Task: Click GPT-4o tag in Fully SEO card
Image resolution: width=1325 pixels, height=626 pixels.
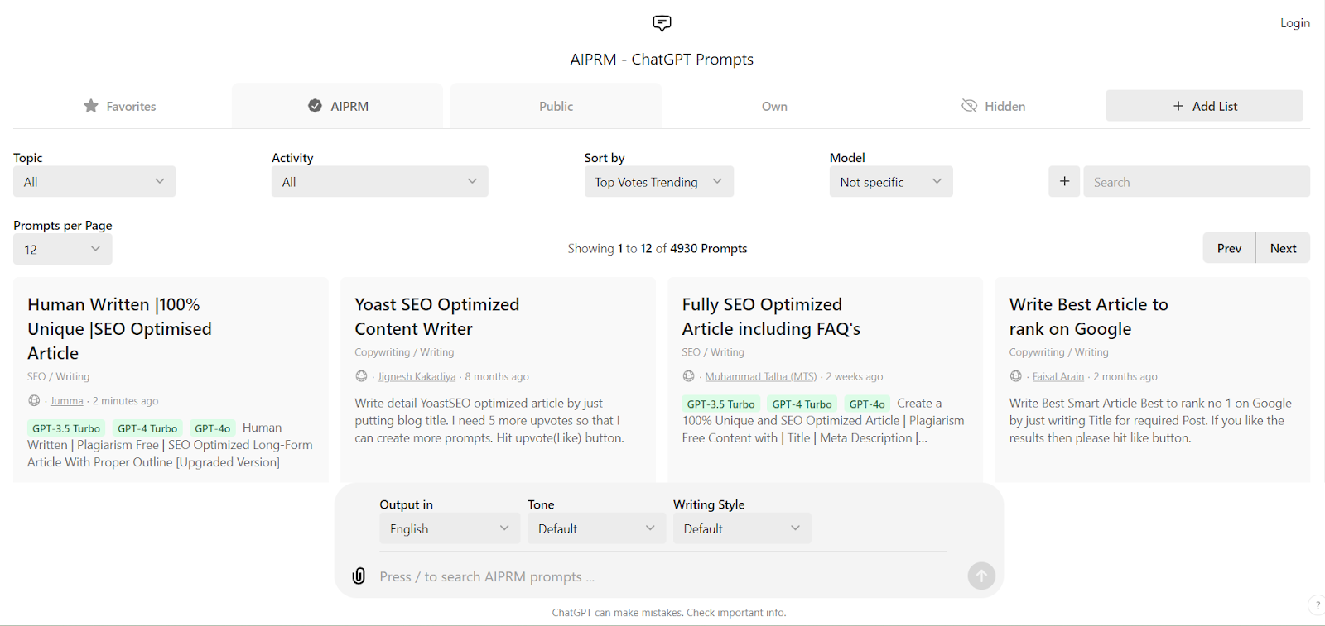Action: 867,404
